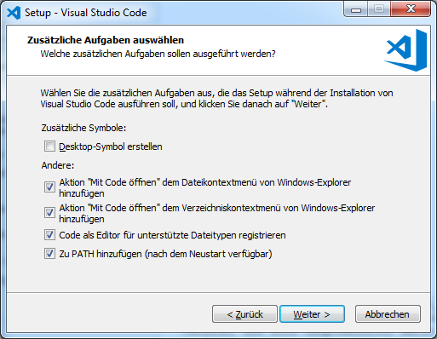This screenshot has width=437, height=339.
Task: Minimize the Setup window
Action: point(356,9)
